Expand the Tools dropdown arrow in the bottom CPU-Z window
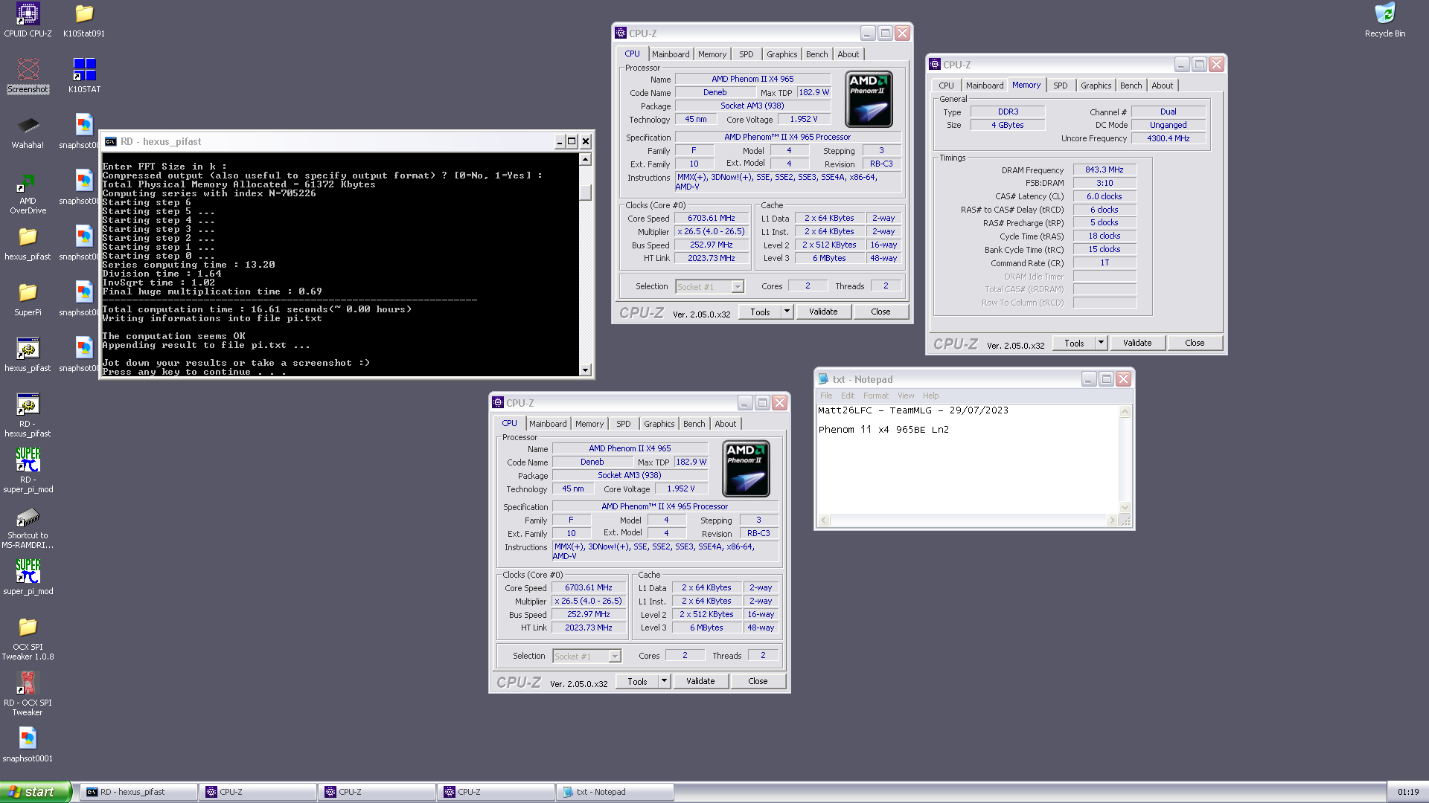 (x=664, y=681)
